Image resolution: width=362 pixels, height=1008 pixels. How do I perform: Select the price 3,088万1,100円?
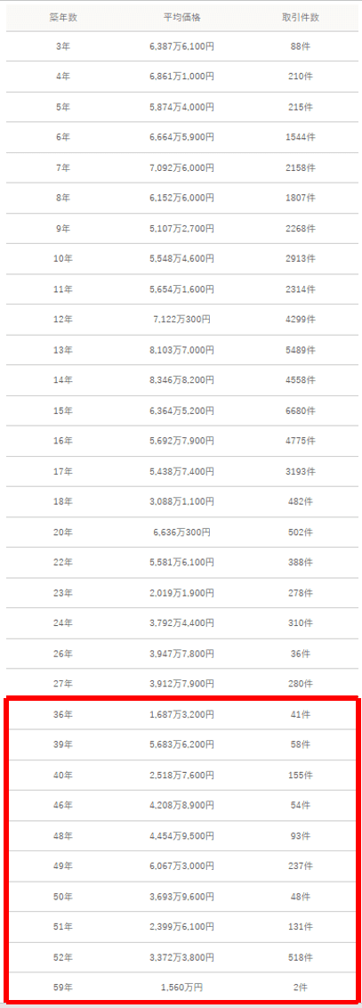pyautogui.click(x=182, y=501)
